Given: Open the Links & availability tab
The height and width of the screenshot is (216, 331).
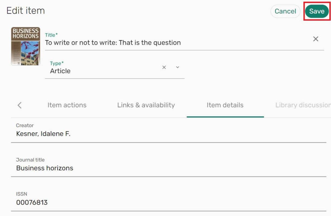Looking at the screenshot, I should coord(146,105).
